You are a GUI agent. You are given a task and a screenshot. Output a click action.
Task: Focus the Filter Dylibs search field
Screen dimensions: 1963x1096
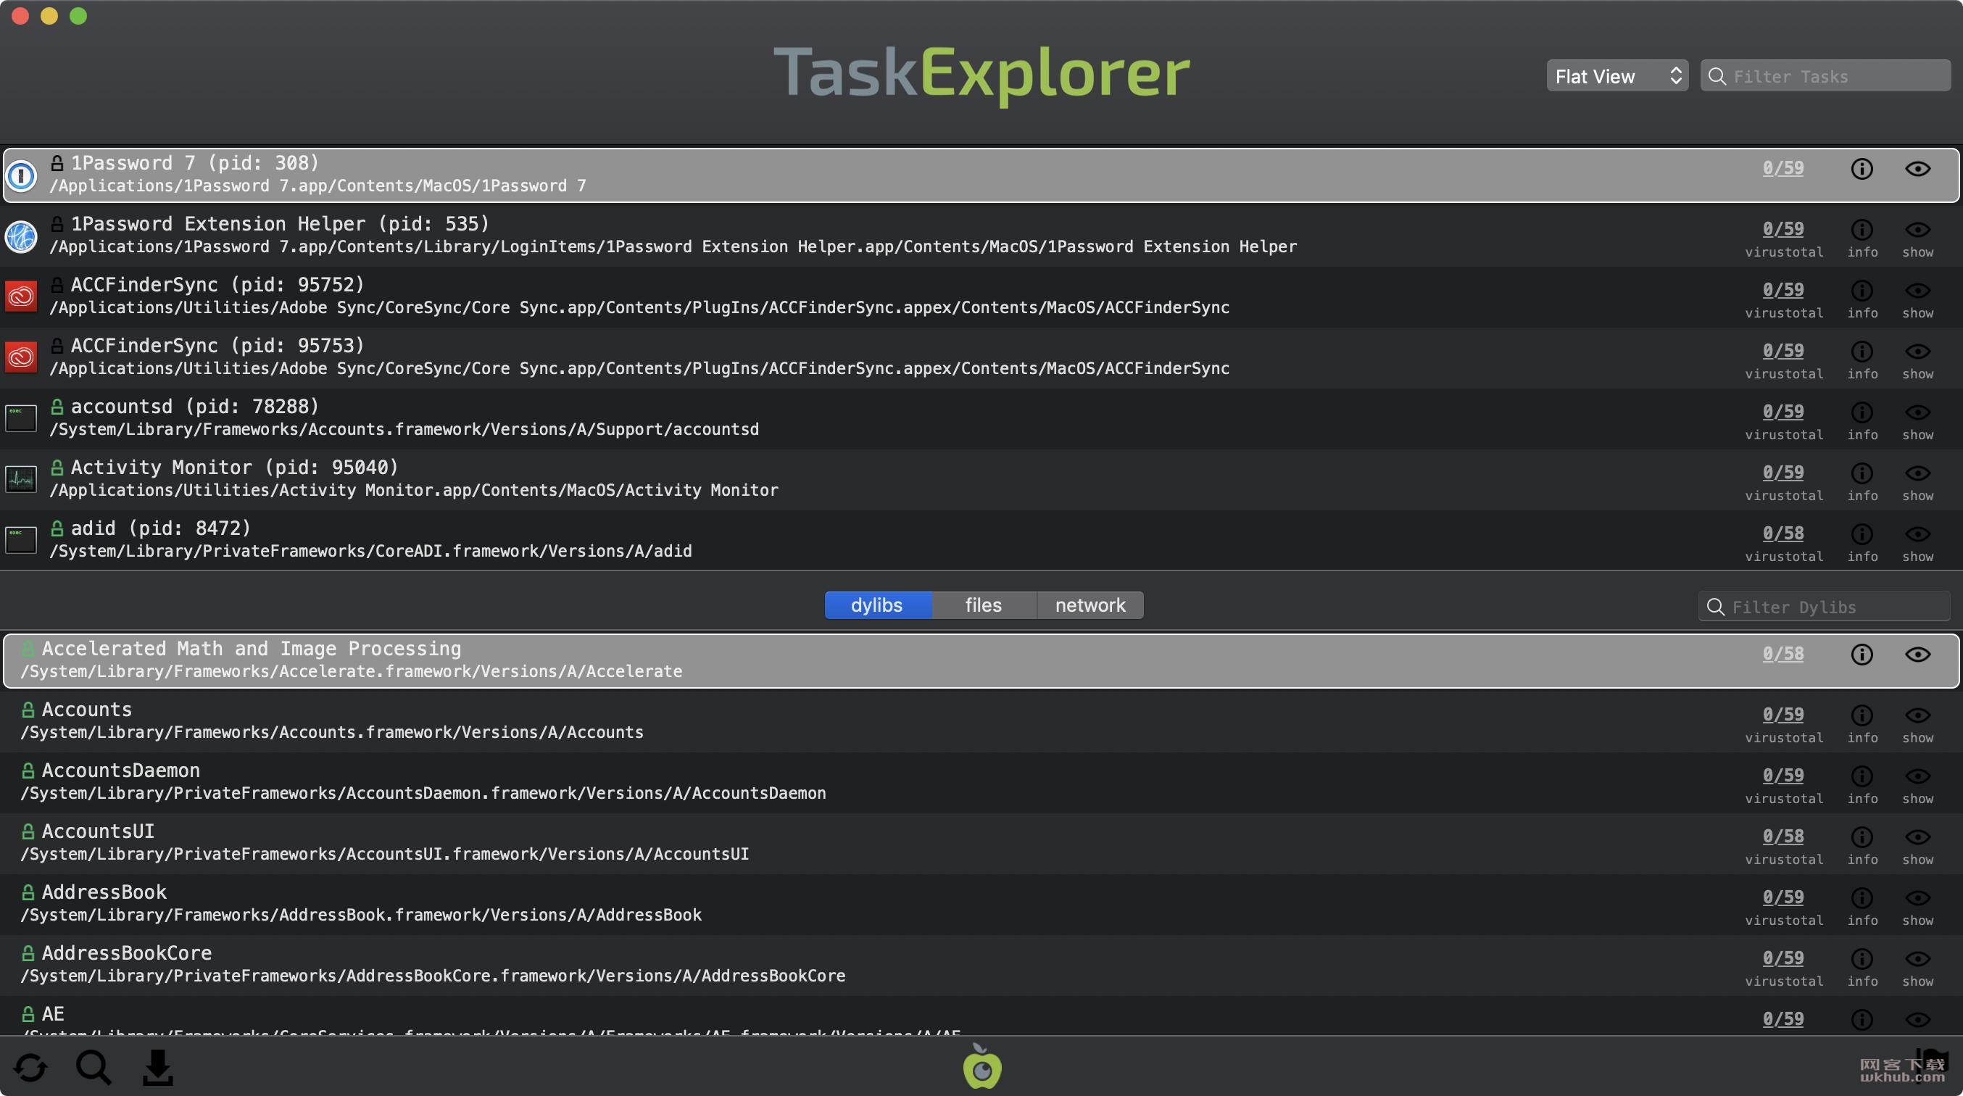click(1824, 607)
